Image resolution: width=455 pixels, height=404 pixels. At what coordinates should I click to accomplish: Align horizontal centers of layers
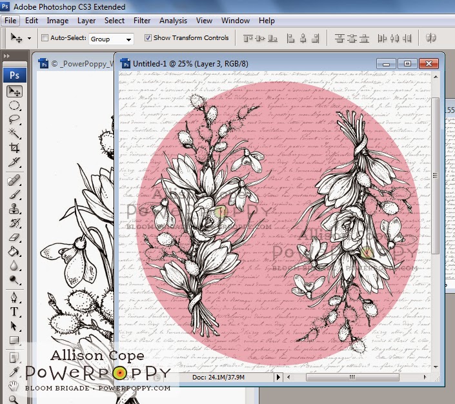click(303, 38)
